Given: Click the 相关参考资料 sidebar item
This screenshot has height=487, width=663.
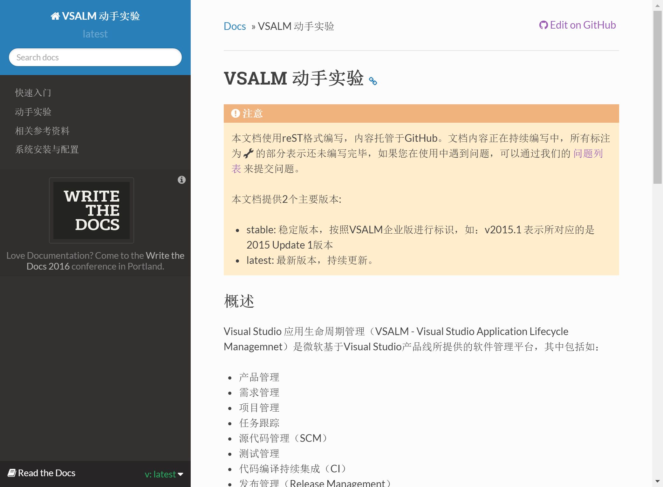Looking at the screenshot, I should click(x=42, y=130).
